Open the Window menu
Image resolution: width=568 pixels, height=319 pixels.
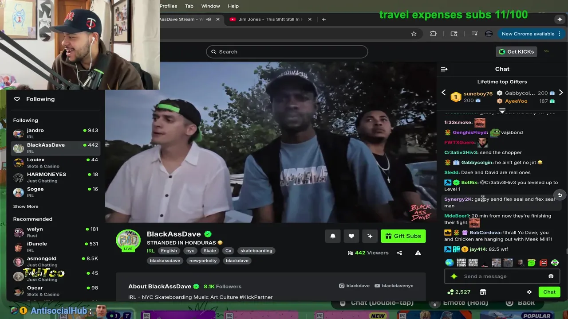[210, 6]
